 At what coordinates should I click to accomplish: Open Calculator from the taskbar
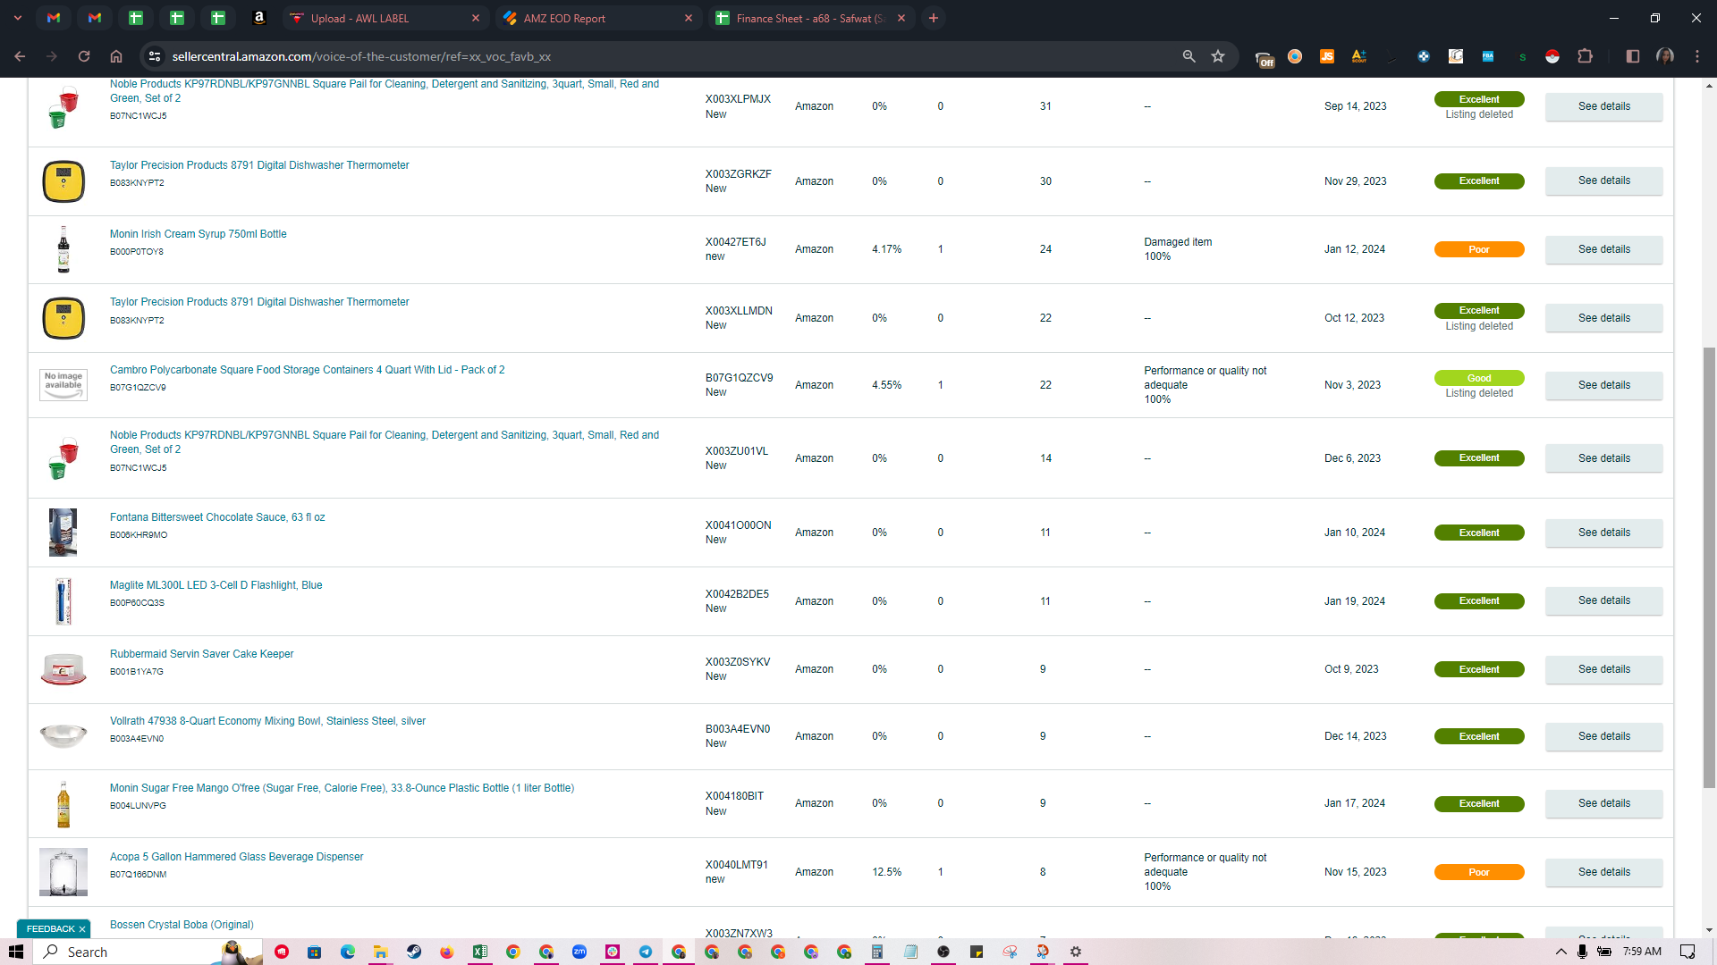877,952
